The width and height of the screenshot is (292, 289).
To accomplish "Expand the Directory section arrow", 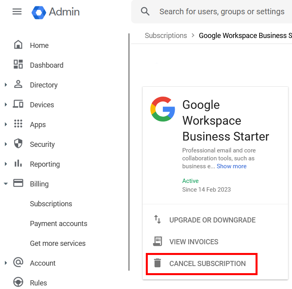I will [x=6, y=85].
